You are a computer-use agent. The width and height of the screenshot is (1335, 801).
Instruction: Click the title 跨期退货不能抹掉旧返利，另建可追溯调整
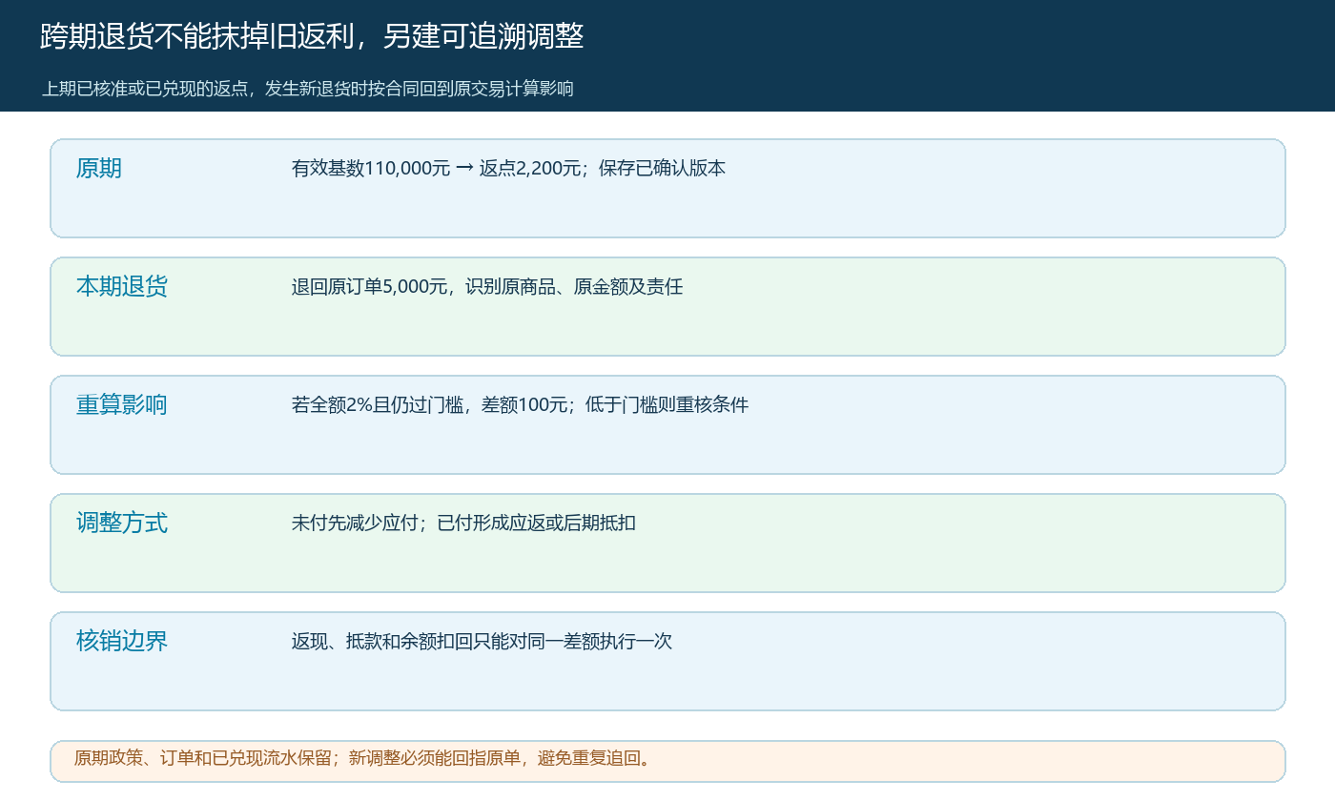click(312, 37)
